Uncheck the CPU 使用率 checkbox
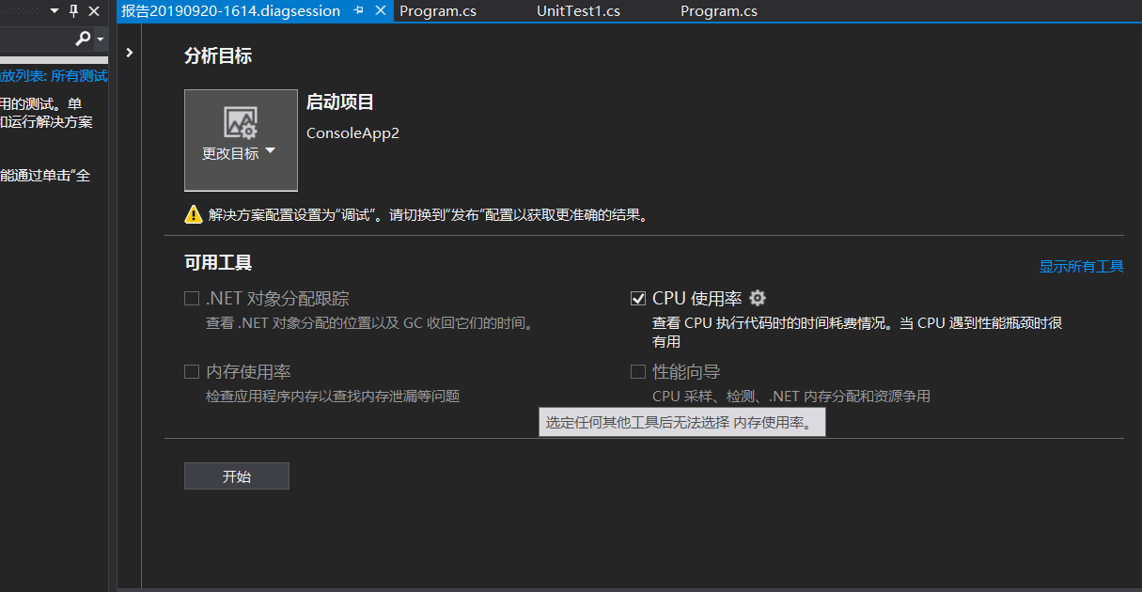 coord(637,298)
